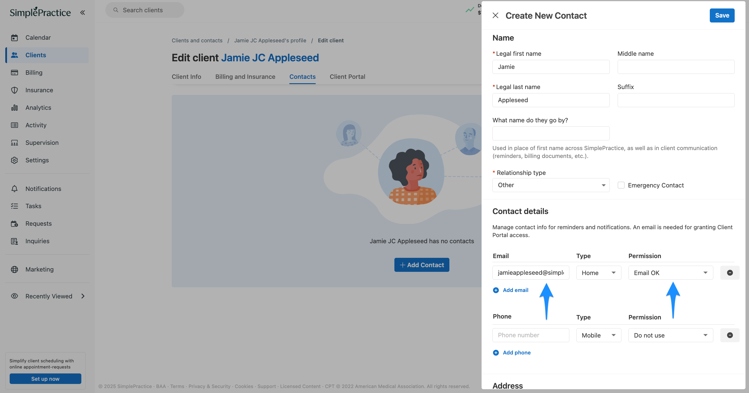
Task: Click the Add phone link
Action: 517,352
